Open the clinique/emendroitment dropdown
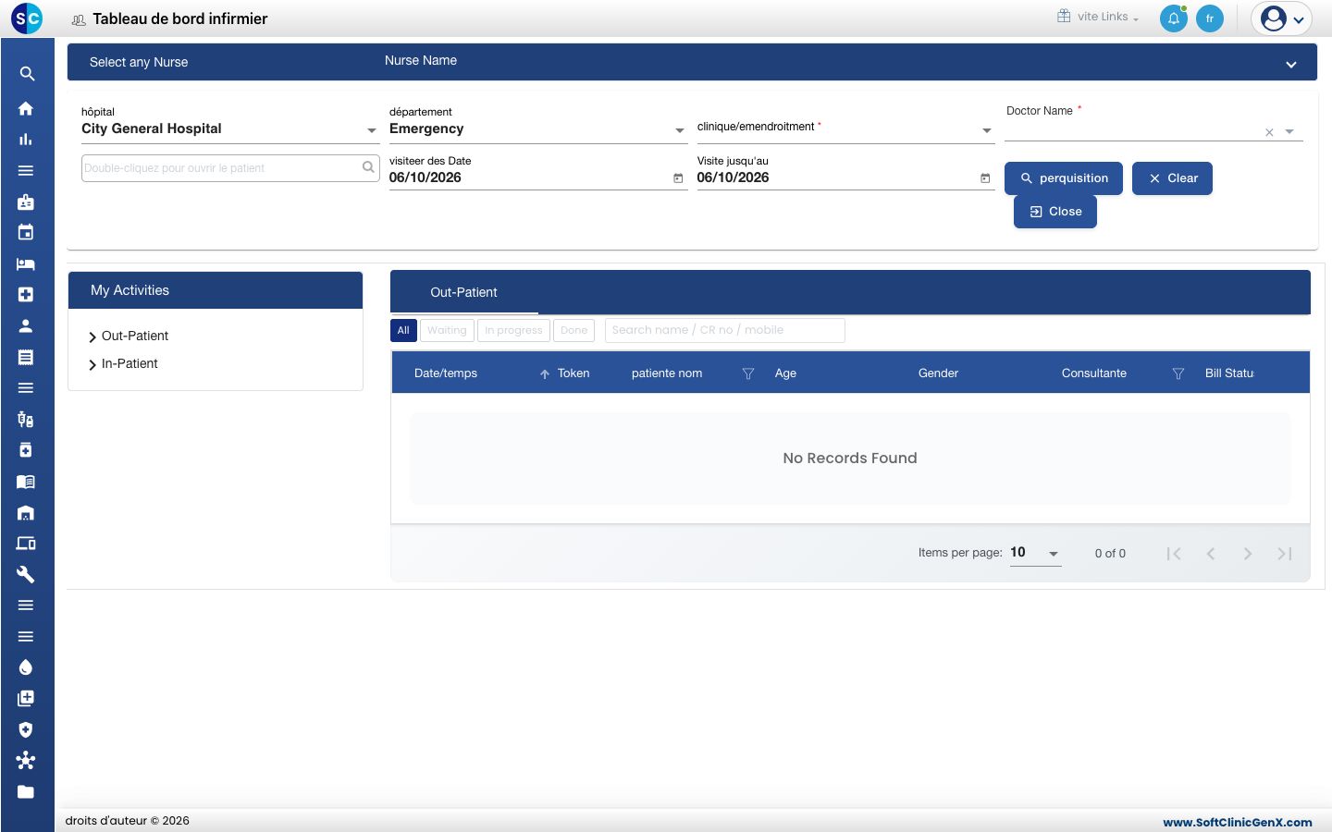 coord(846,129)
